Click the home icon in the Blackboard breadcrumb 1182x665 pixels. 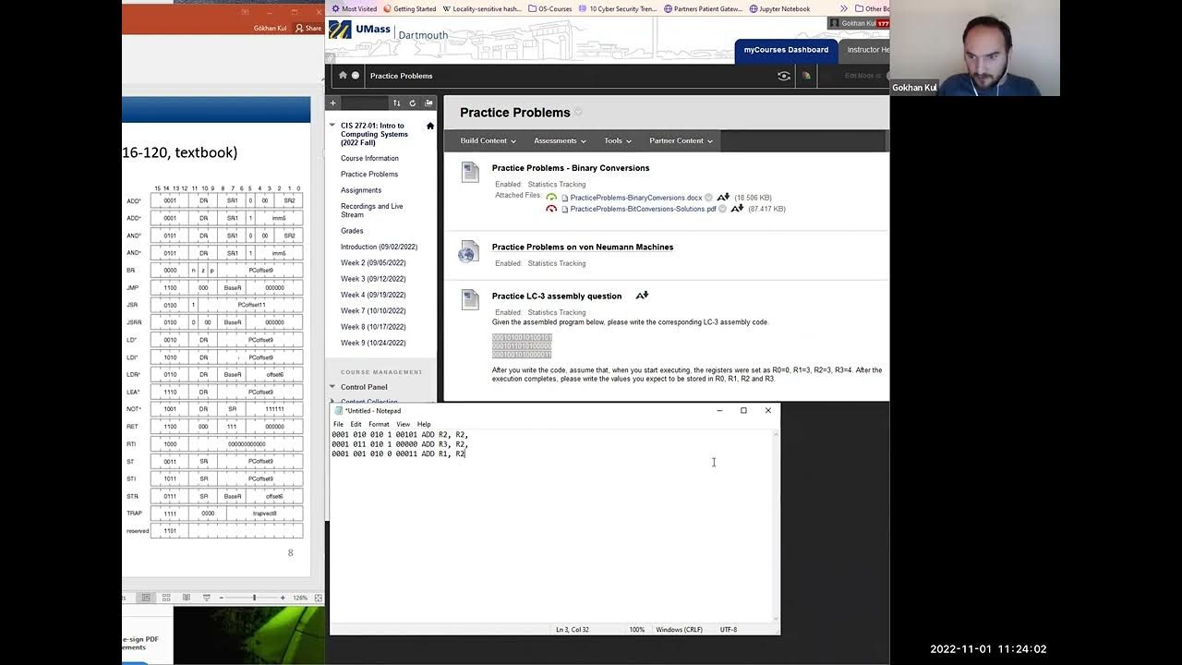pos(343,76)
